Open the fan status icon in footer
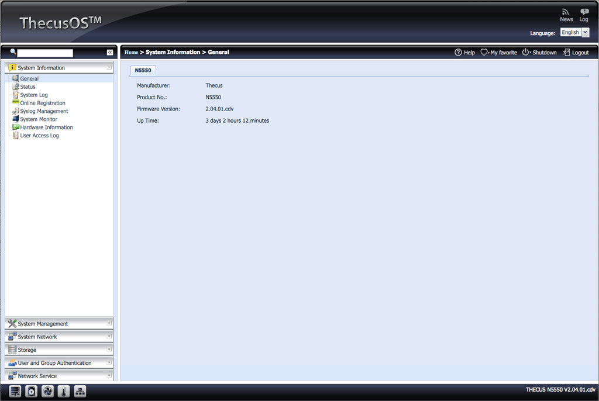 (47, 392)
